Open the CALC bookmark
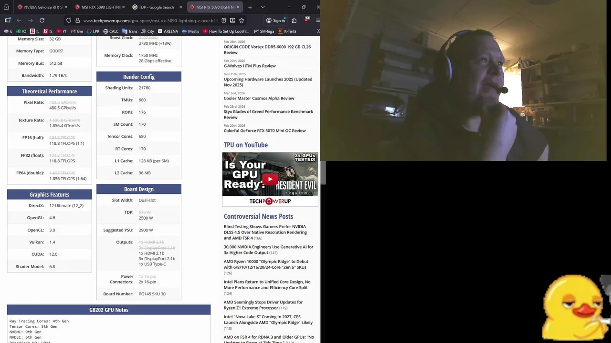This screenshot has height=343, width=611. pyautogui.click(x=111, y=31)
